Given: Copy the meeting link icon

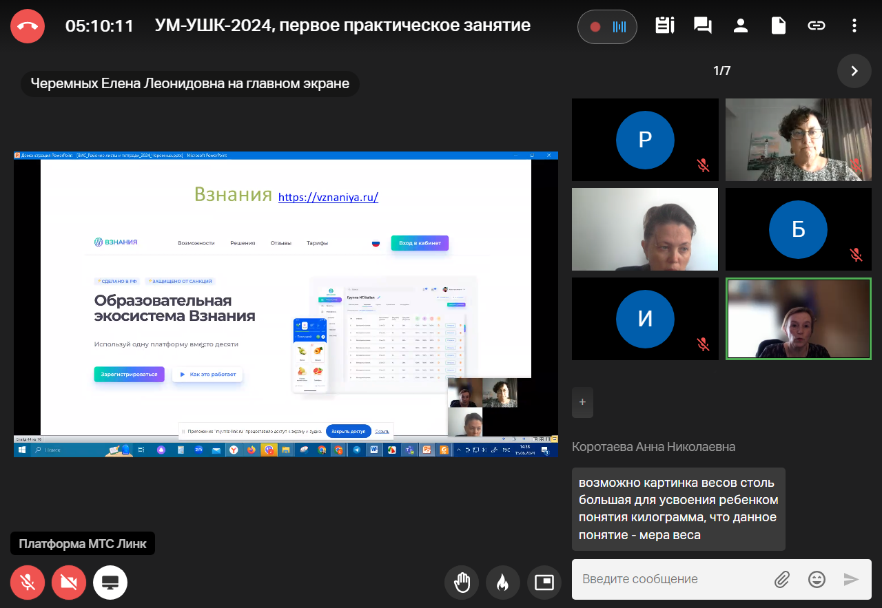Looking at the screenshot, I should coord(817,26).
